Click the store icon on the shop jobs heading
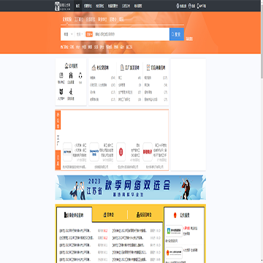263x263 pixels. click(148, 68)
